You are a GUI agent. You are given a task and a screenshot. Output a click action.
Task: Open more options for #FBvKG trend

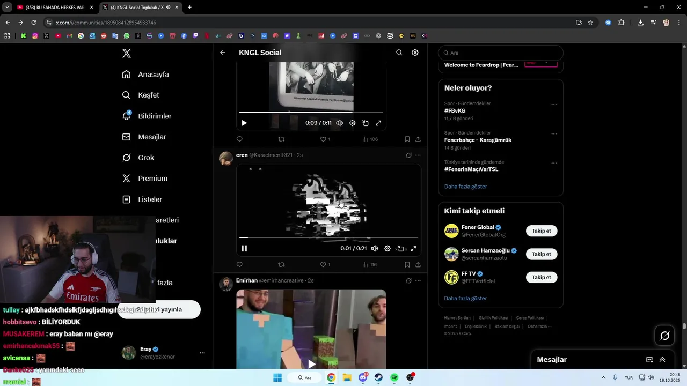click(554, 105)
